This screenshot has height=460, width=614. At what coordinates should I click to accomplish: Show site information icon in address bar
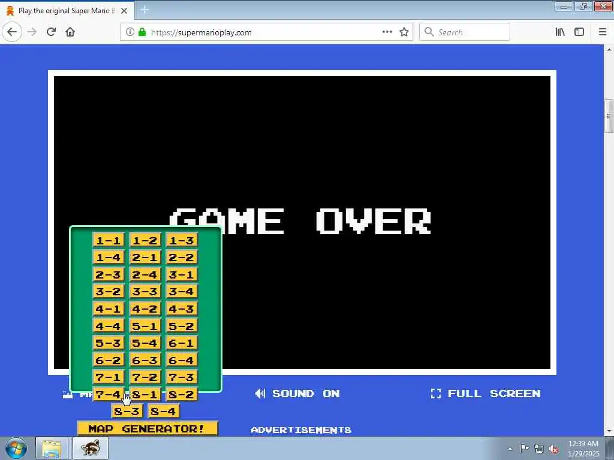click(130, 32)
